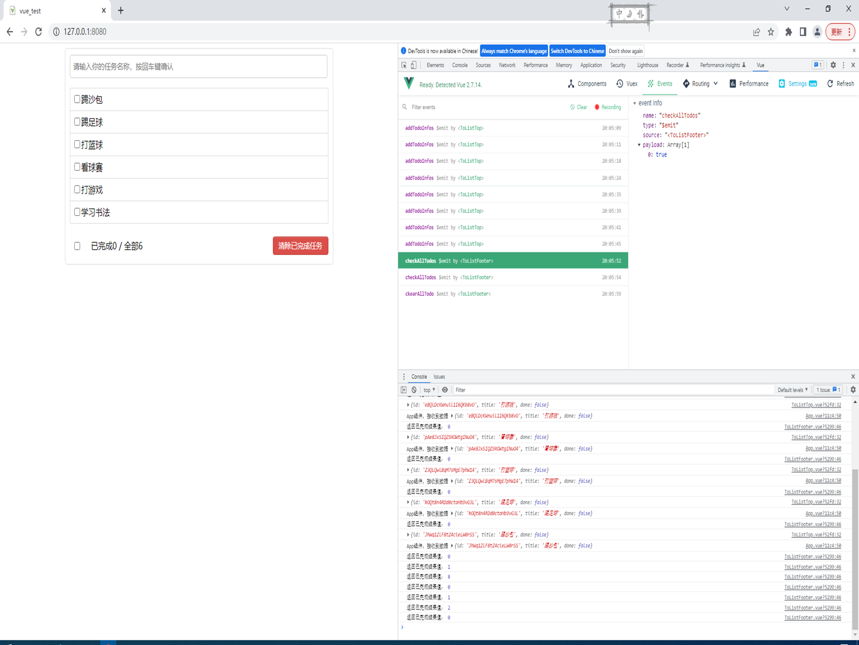Click the browser forward arrow
This screenshot has width=859, height=645.
[24, 32]
